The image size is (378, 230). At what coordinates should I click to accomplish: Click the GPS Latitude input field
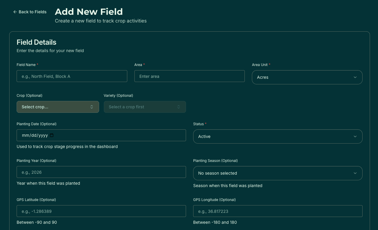pos(101,211)
